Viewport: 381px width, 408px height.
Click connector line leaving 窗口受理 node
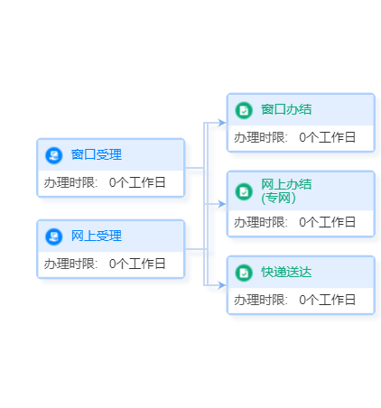point(194,168)
